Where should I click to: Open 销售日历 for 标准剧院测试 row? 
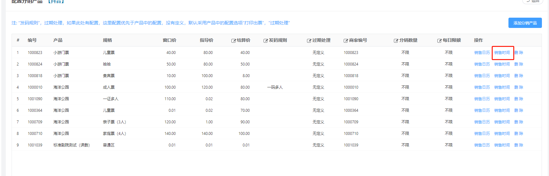point(482,145)
